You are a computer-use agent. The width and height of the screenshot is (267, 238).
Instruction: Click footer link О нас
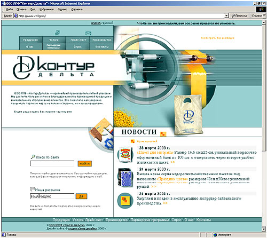pos(189,220)
